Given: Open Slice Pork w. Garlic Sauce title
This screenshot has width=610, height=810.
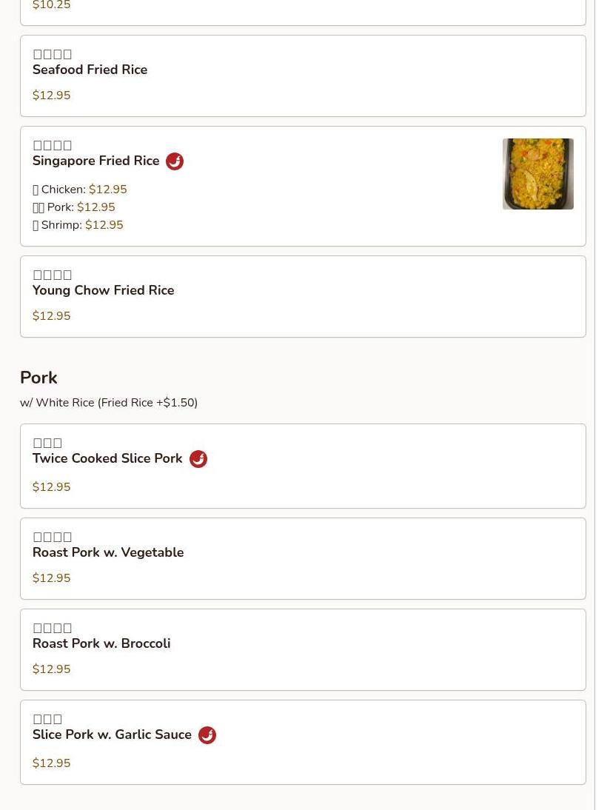Looking at the screenshot, I should tap(112, 734).
